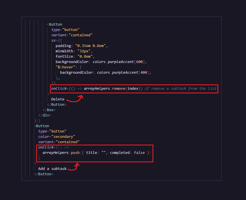Click the padding: "0.35em 0.8em" line
The height and width of the screenshot is (200, 246).
81,46
